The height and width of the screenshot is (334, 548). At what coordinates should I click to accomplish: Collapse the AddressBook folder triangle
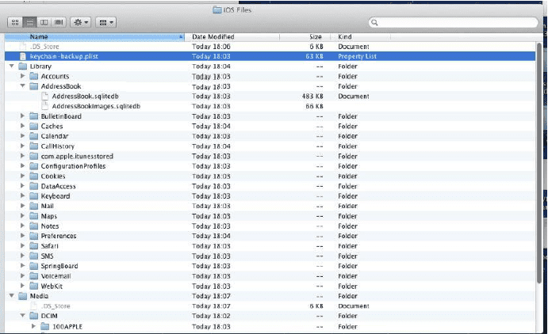[x=23, y=86]
